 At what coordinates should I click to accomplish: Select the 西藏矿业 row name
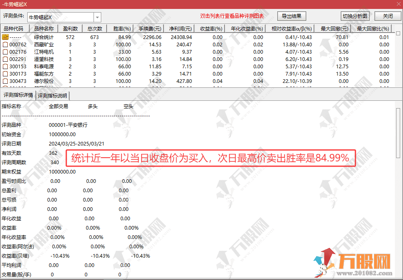coord(44,45)
